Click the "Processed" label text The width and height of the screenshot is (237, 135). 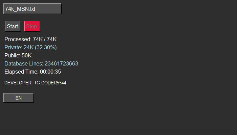tap(18, 39)
